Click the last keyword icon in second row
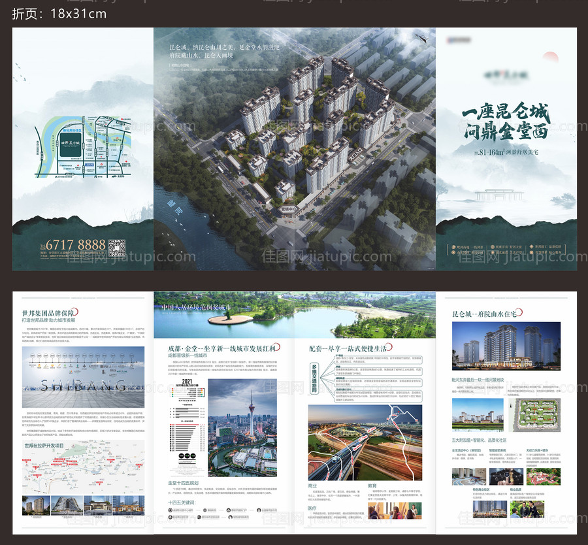The height and width of the screenshot is (545, 588). [230, 516]
